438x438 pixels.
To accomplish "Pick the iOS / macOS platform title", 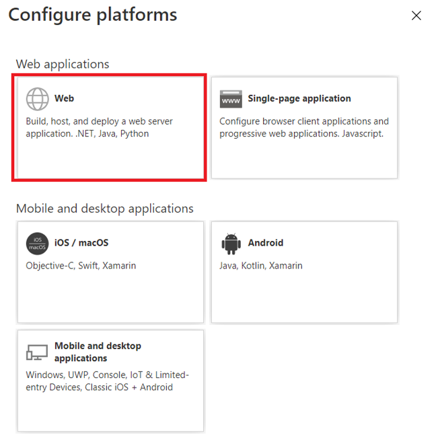I will tap(81, 243).
